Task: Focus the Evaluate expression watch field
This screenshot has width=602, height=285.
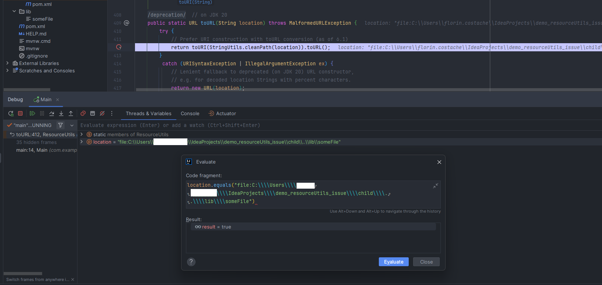Action: tap(339, 125)
